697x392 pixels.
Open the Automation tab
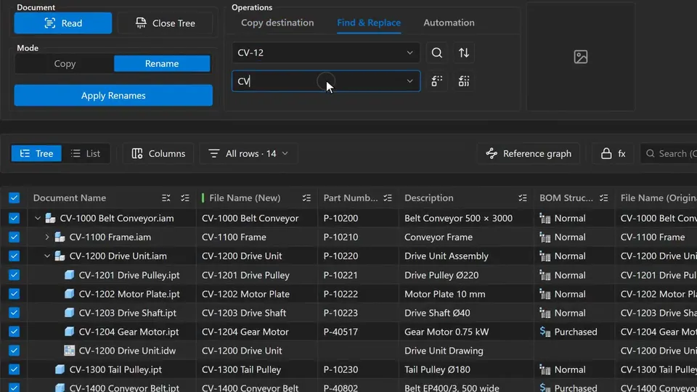point(449,23)
